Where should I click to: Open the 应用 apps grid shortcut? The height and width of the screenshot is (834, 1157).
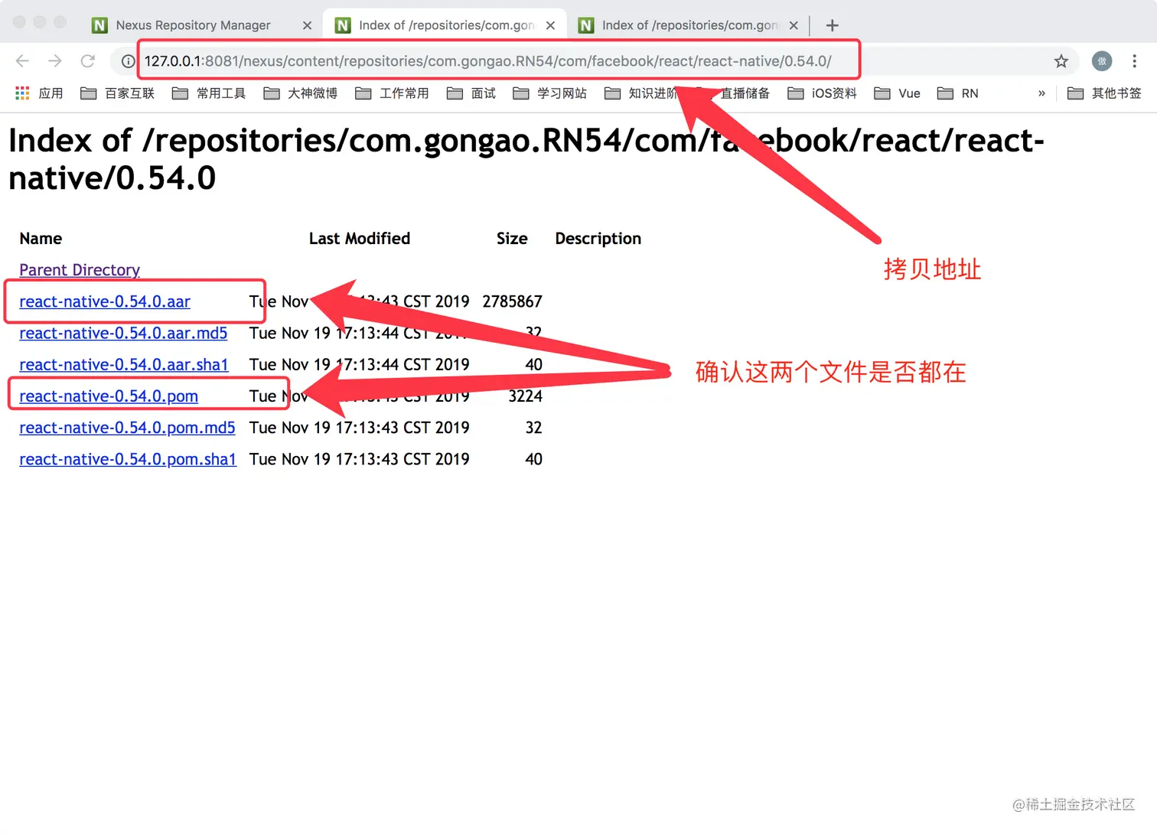coord(39,93)
